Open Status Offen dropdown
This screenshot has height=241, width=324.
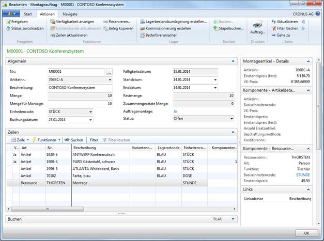click(232, 119)
